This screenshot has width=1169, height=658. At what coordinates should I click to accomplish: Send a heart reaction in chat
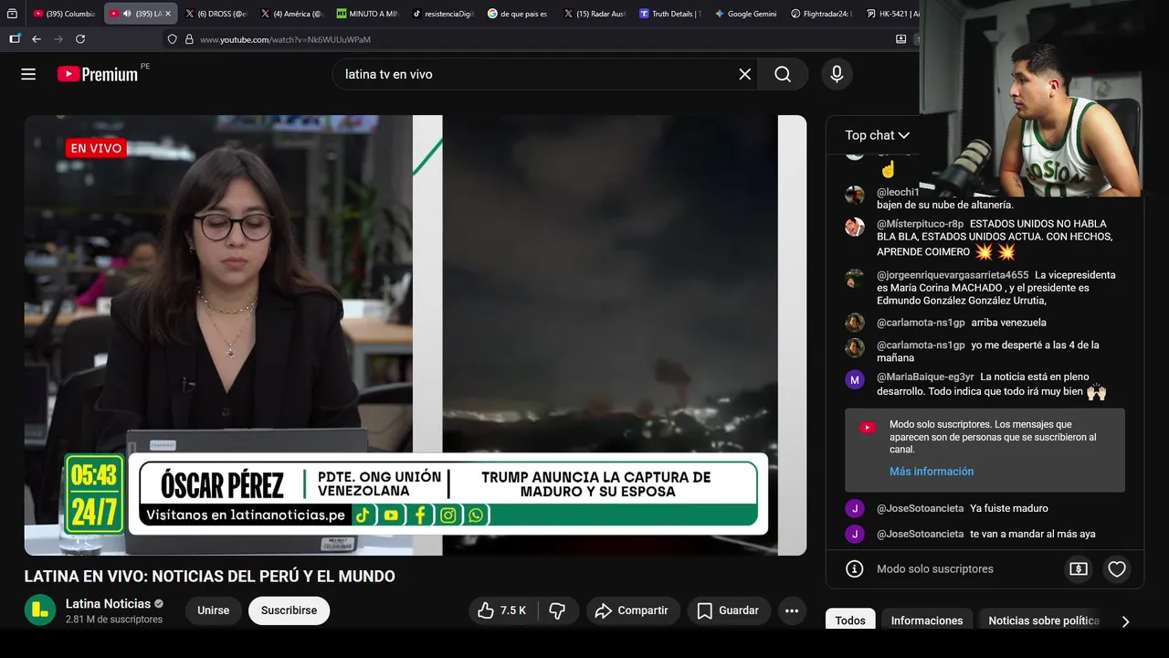[x=1117, y=569]
